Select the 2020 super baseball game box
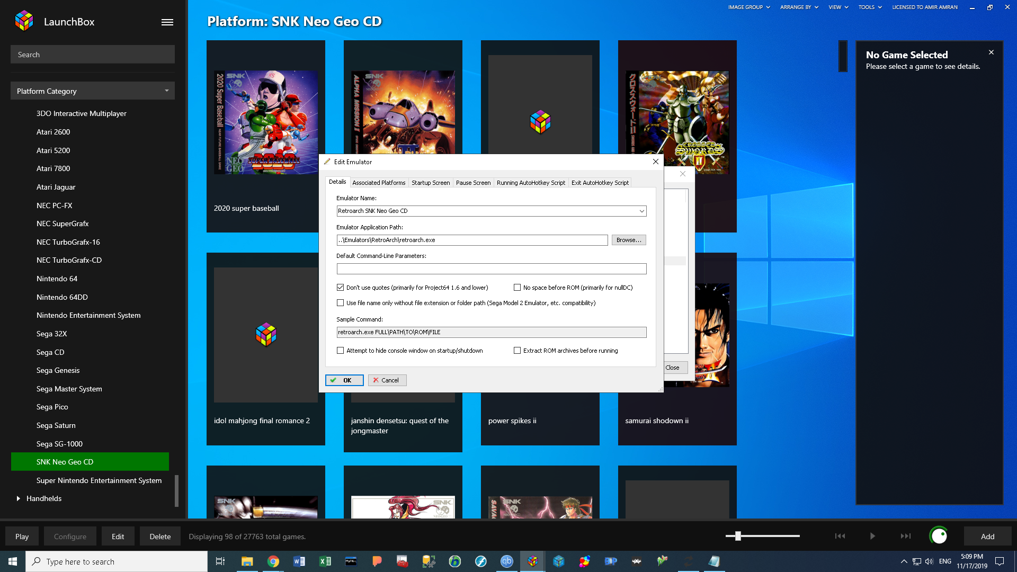Image resolution: width=1017 pixels, height=572 pixels. tap(266, 136)
